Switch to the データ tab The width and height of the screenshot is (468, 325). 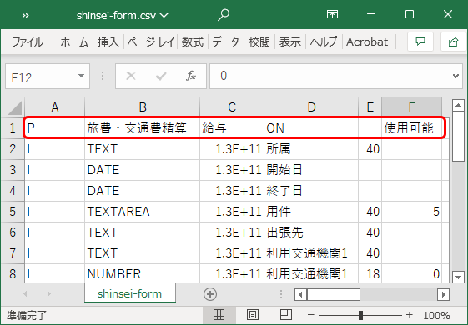pyautogui.click(x=225, y=42)
